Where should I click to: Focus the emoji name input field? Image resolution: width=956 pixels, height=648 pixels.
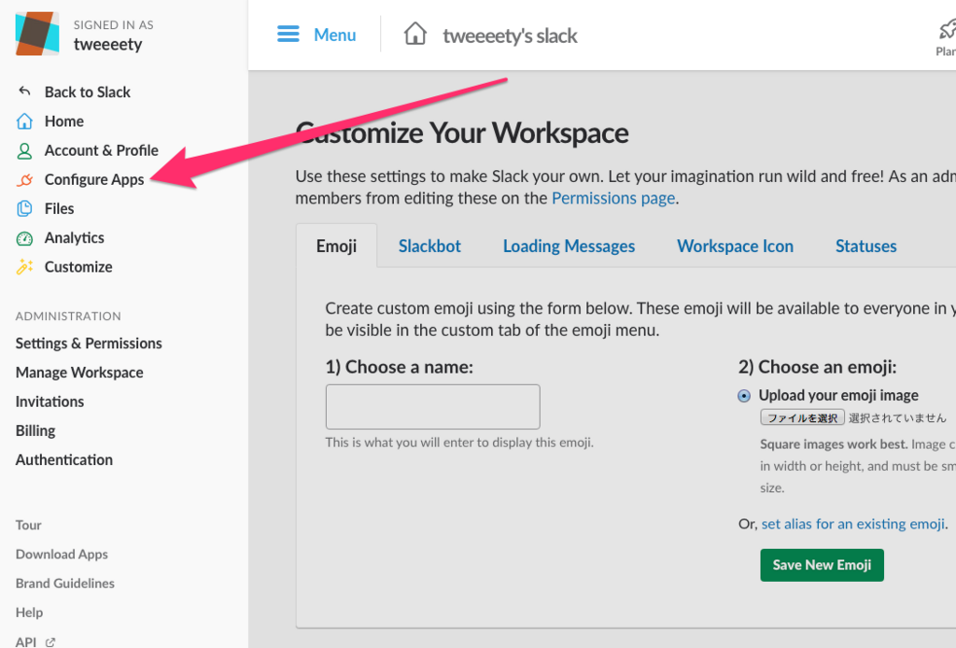click(x=433, y=406)
